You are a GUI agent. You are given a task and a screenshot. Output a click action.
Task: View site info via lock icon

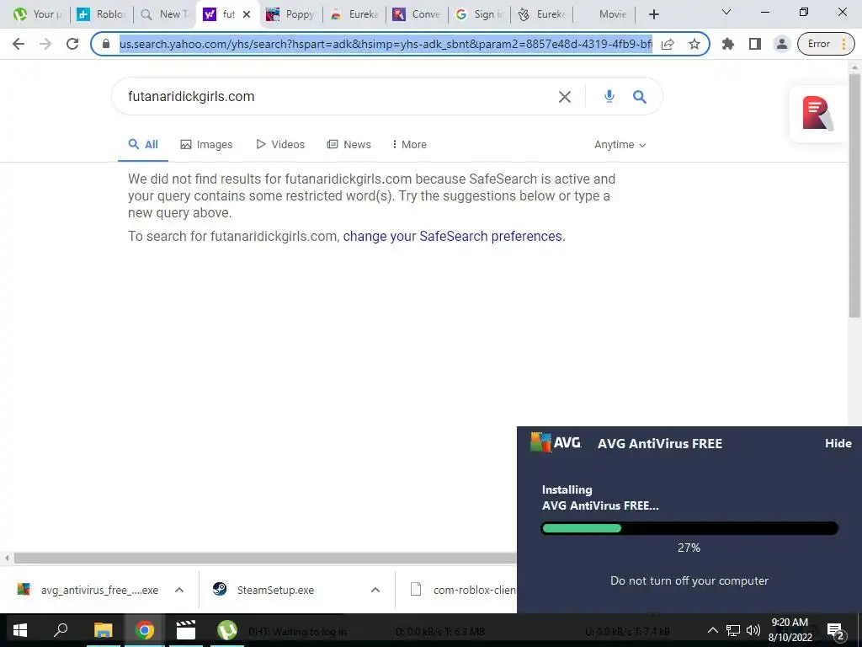tap(106, 44)
